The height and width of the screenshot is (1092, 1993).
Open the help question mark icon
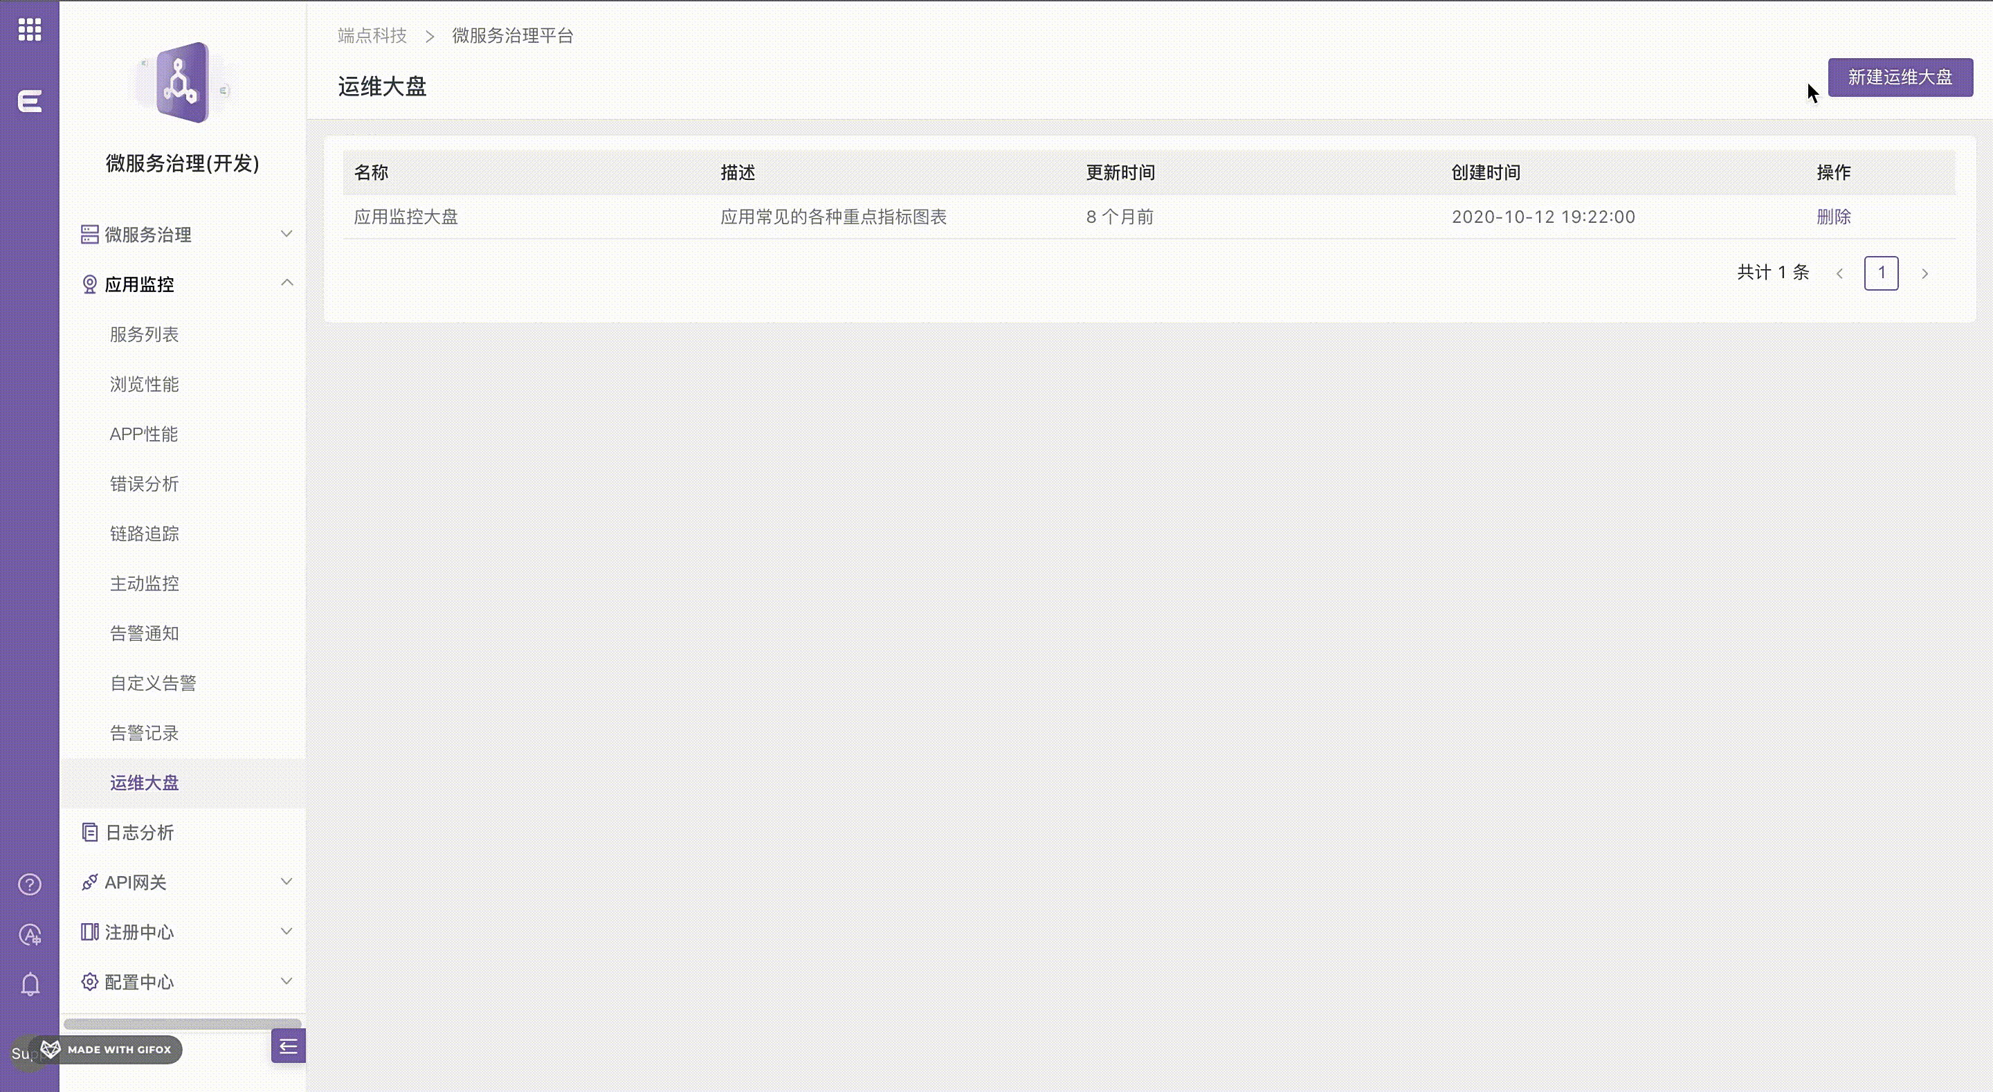[x=29, y=884]
